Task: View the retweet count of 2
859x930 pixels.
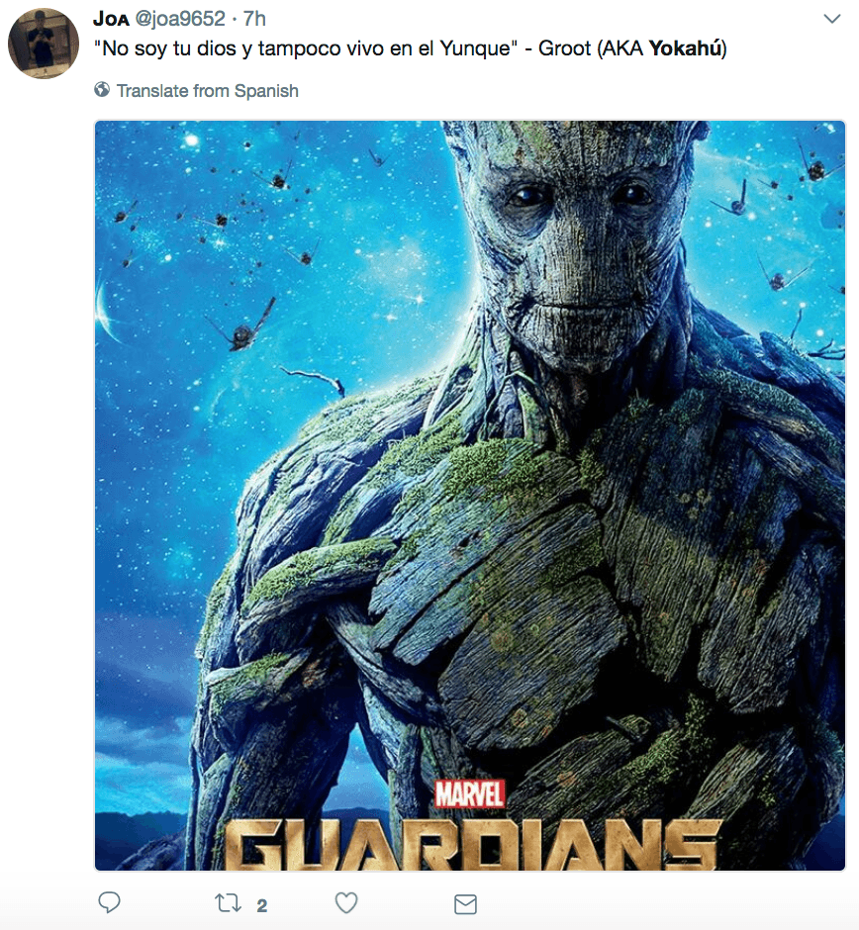Action: [261, 905]
